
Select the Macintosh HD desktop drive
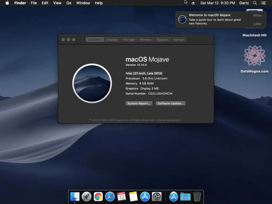point(254,35)
